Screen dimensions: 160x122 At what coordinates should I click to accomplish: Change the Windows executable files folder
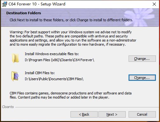pyautogui.click(x=142, y=59)
